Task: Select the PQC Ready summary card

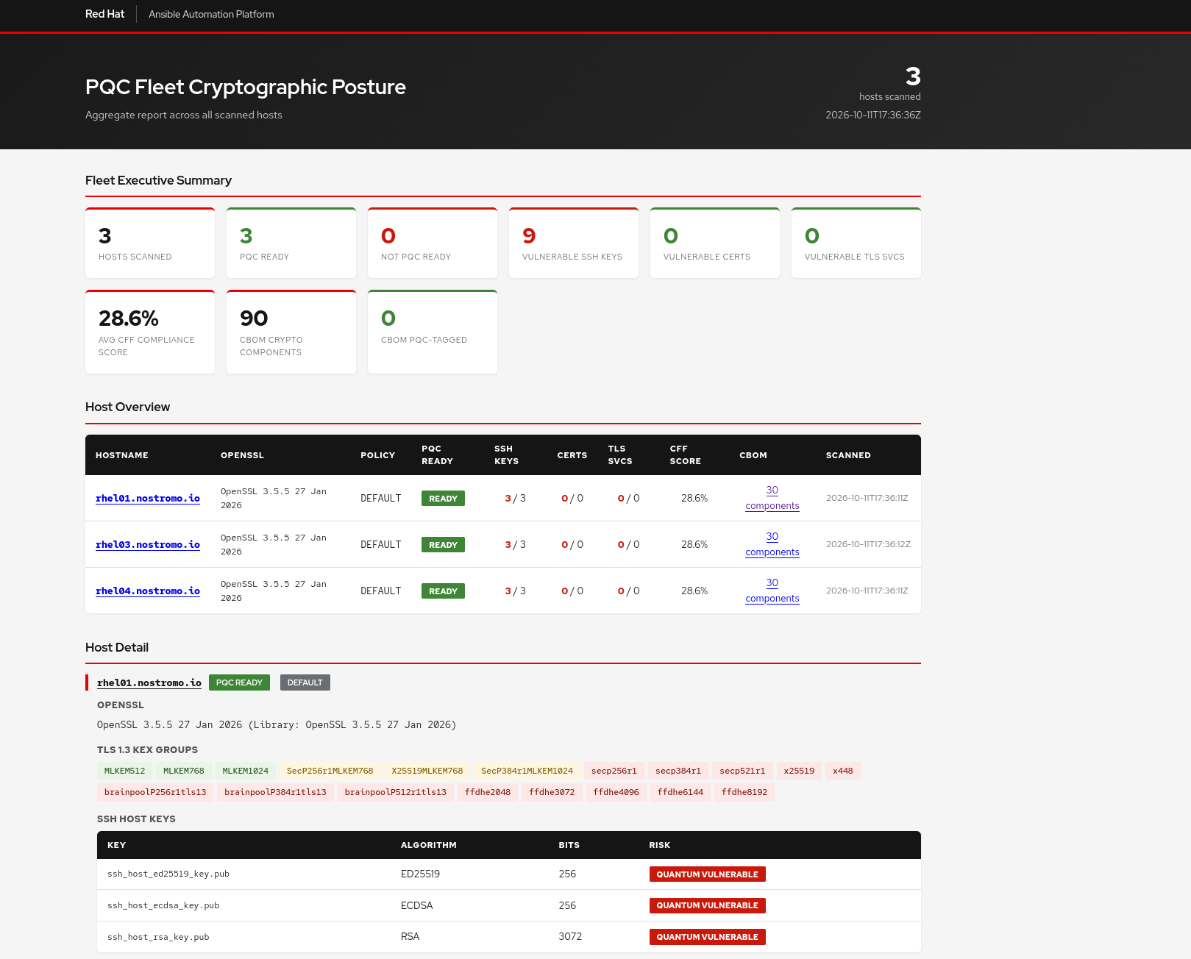Action: [x=291, y=243]
